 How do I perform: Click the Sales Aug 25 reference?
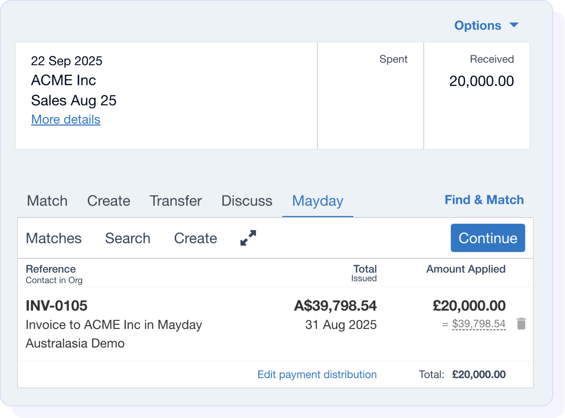tap(74, 100)
